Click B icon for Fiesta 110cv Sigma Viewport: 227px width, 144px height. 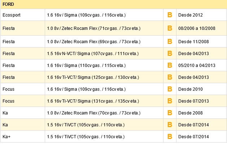(170, 65)
